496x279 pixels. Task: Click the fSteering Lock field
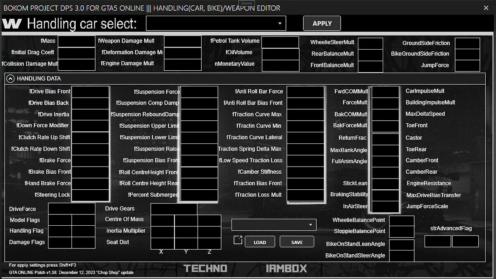[90, 196]
